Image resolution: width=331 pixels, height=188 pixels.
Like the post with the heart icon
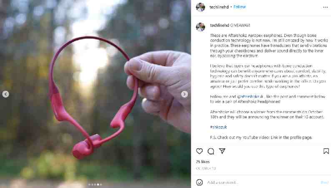(199, 151)
